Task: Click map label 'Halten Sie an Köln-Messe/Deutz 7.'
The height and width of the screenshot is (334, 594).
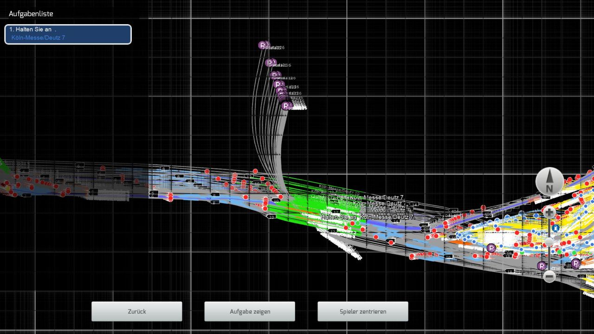Action: pyautogui.click(x=367, y=217)
